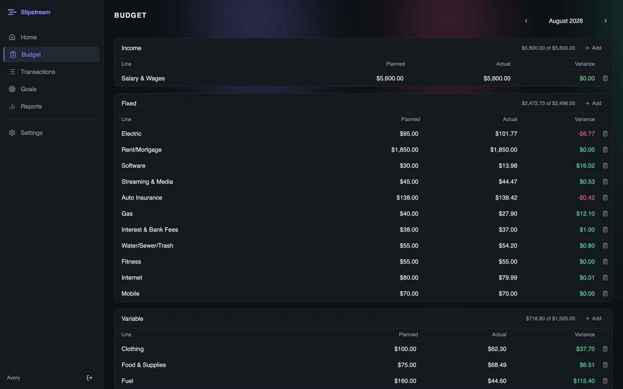Navigate to Goals
Viewport: 623px width, 389px height.
pos(52,89)
